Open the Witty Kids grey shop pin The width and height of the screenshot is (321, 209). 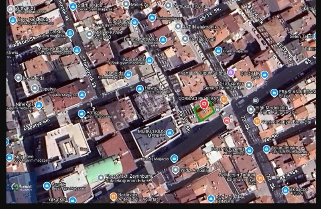click(10, 9)
